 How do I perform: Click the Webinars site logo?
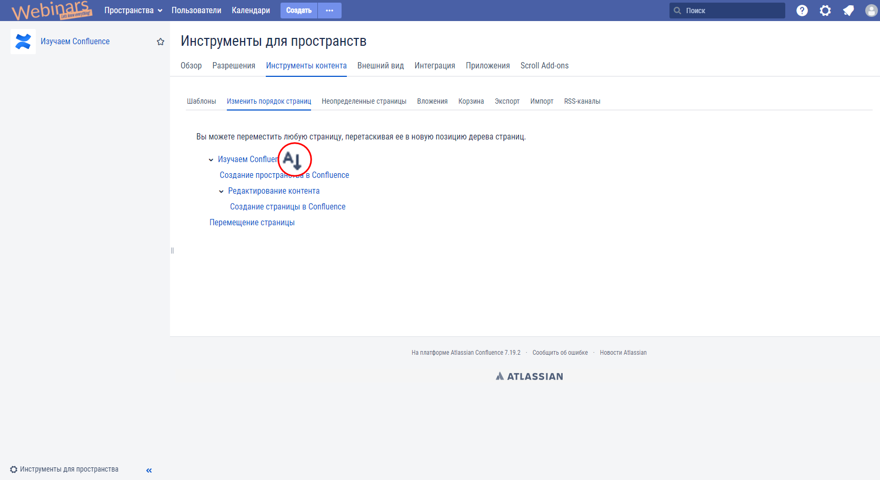(52, 11)
